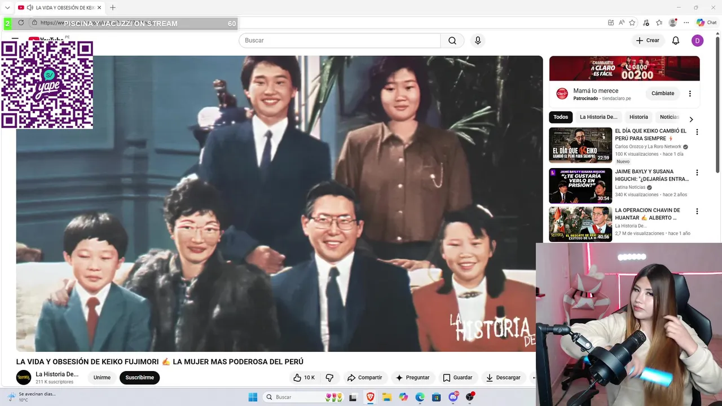Expand filter chips with right chevron
The height and width of the screenshot is (406, 722).
pyautogui.click(x=691, y=119)
